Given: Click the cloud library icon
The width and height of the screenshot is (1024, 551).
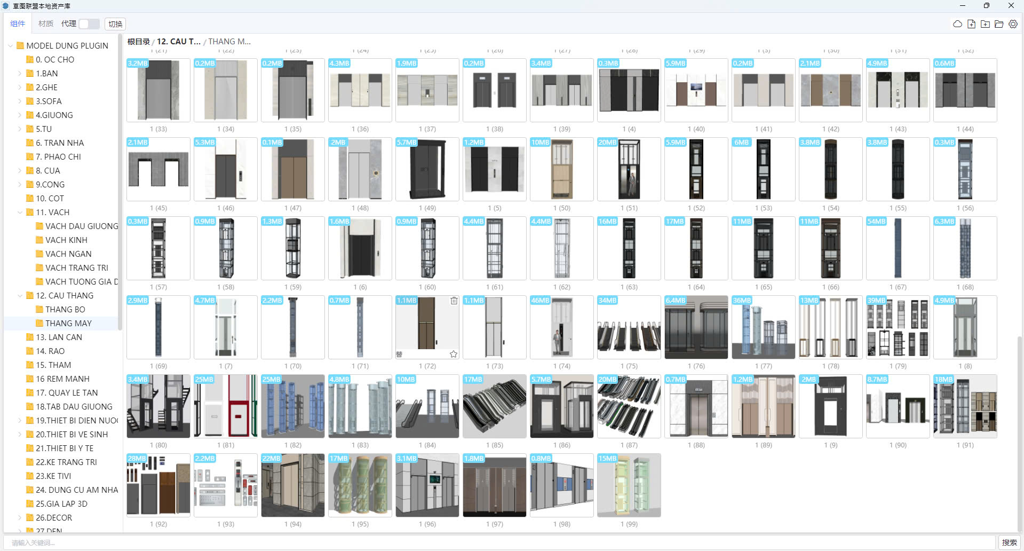Looking at the screenshot, I should coord(957,24).
